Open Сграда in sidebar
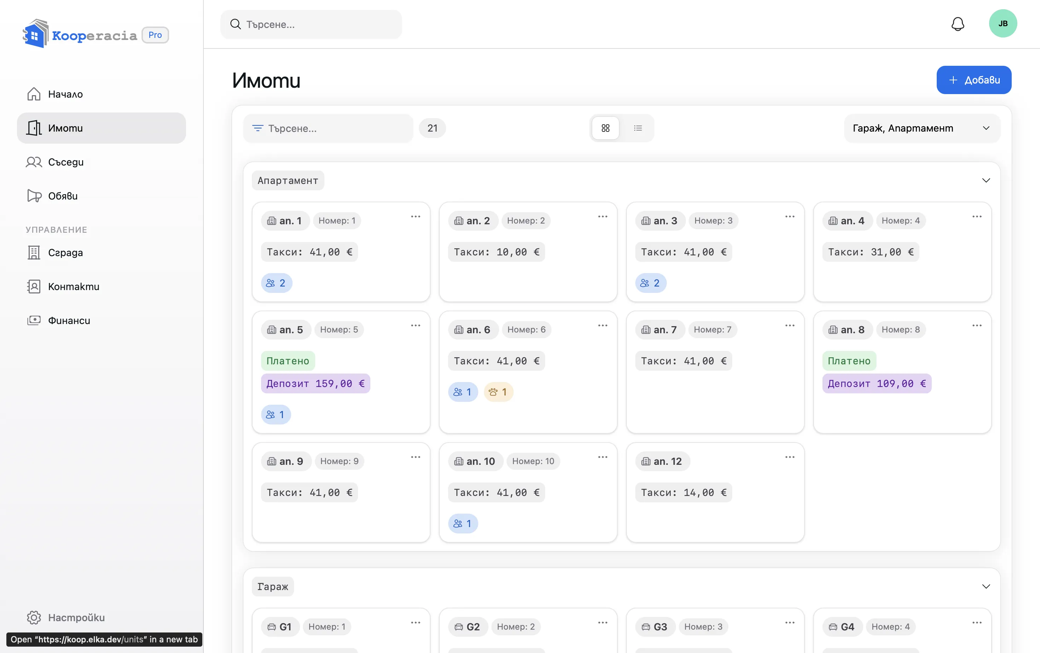The height and width of the screenshot is (653, 1040). point(102,253)
